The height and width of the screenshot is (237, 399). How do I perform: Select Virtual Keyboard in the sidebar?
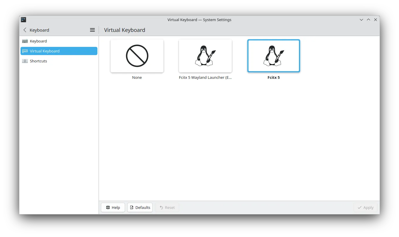click(45, 51)
